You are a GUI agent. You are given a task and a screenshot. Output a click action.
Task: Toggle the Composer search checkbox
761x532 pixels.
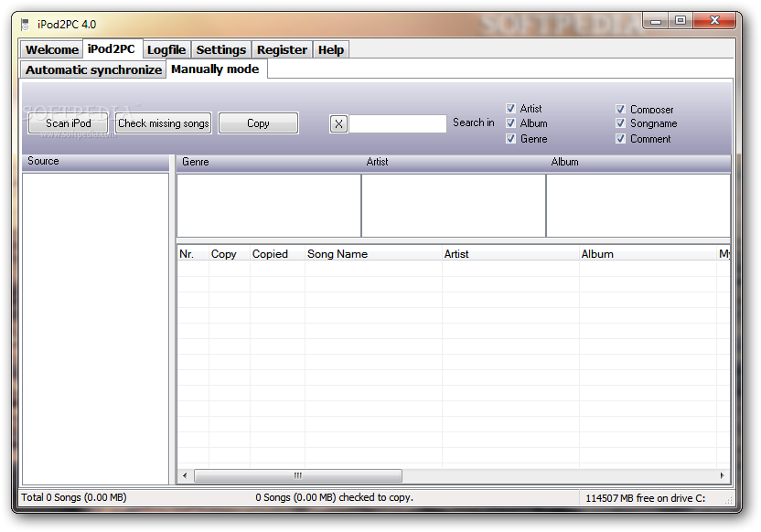620,109
